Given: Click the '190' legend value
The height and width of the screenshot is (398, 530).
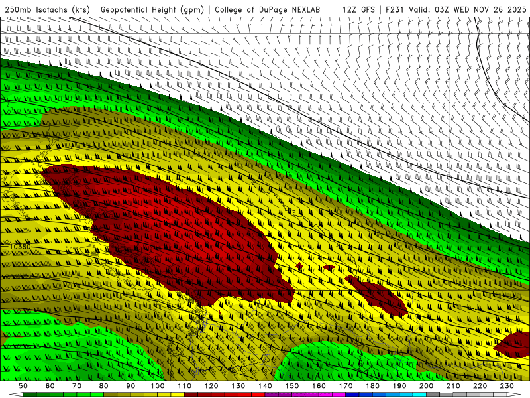Looking at the screenshot, I should click(x=399, y=386).
